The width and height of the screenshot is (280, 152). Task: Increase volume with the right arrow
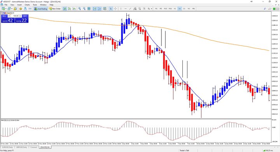tap(20, 16)
